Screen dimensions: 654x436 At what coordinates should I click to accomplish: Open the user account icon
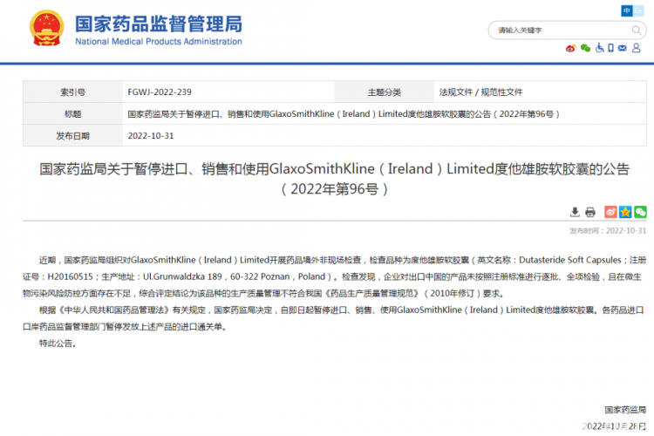coord(636,48)
